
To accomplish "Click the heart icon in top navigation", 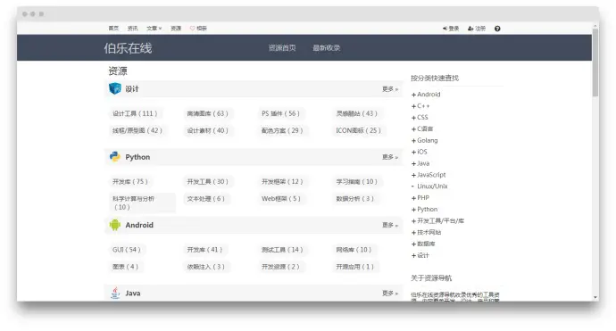I will (193, 29).
